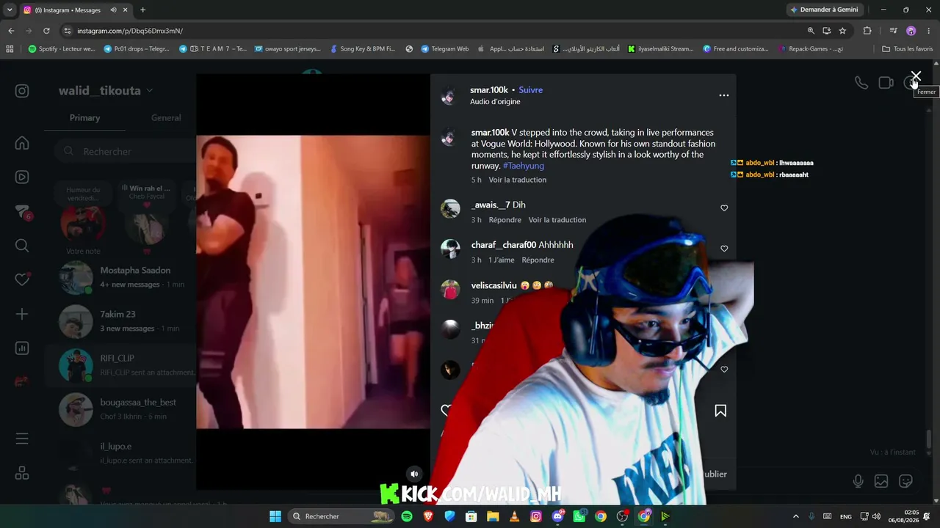Screen dimensions: 940x528
Task: Follow smar.100k with the Suivre link
Action: click(x=531, y=90)
